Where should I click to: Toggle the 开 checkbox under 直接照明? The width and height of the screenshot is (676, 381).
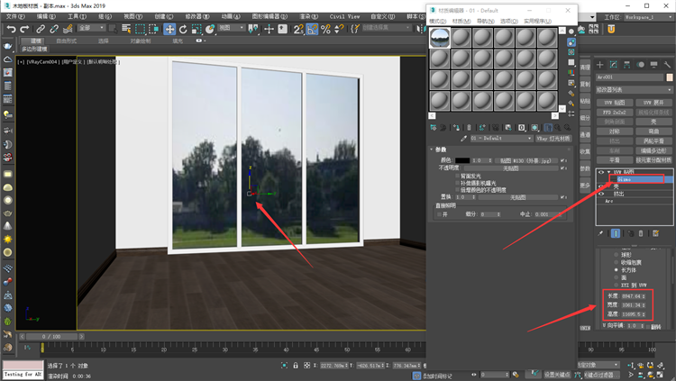439,214
